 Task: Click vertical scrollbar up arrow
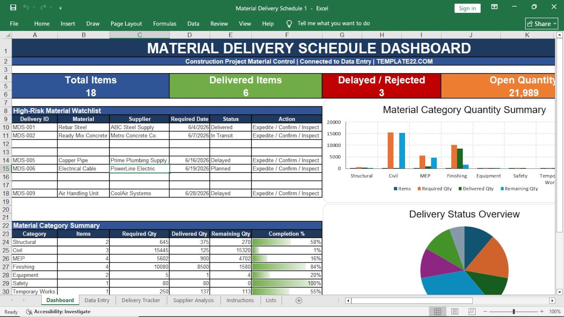[x=559, y=35]
